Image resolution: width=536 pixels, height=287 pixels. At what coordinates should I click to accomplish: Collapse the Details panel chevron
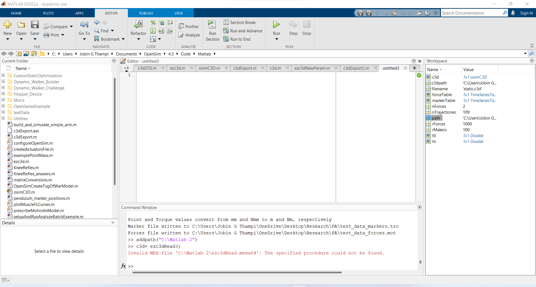click(113, 223)
